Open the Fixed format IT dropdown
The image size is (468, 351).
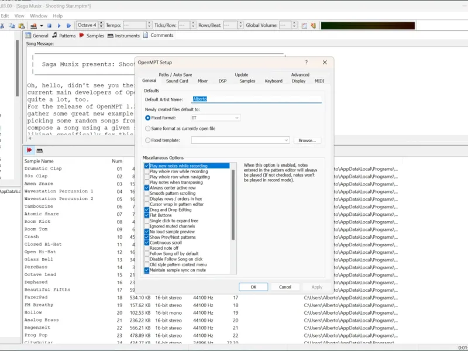coord(215,118)
